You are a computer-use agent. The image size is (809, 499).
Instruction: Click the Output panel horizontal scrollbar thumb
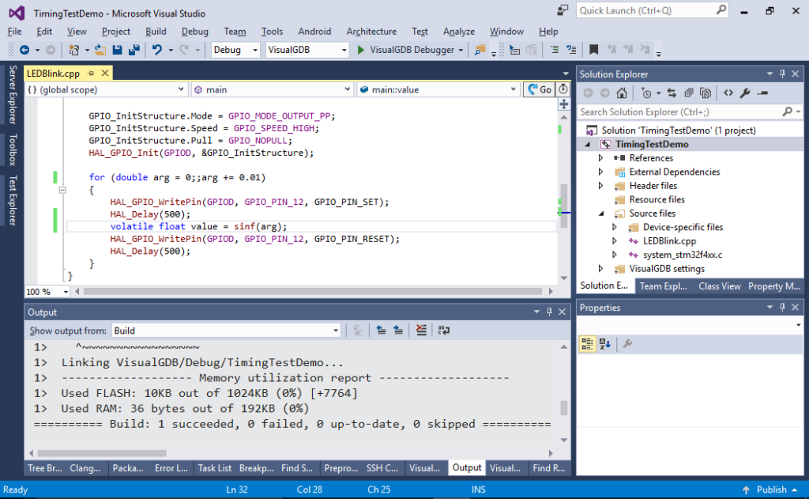coord(102,453)
